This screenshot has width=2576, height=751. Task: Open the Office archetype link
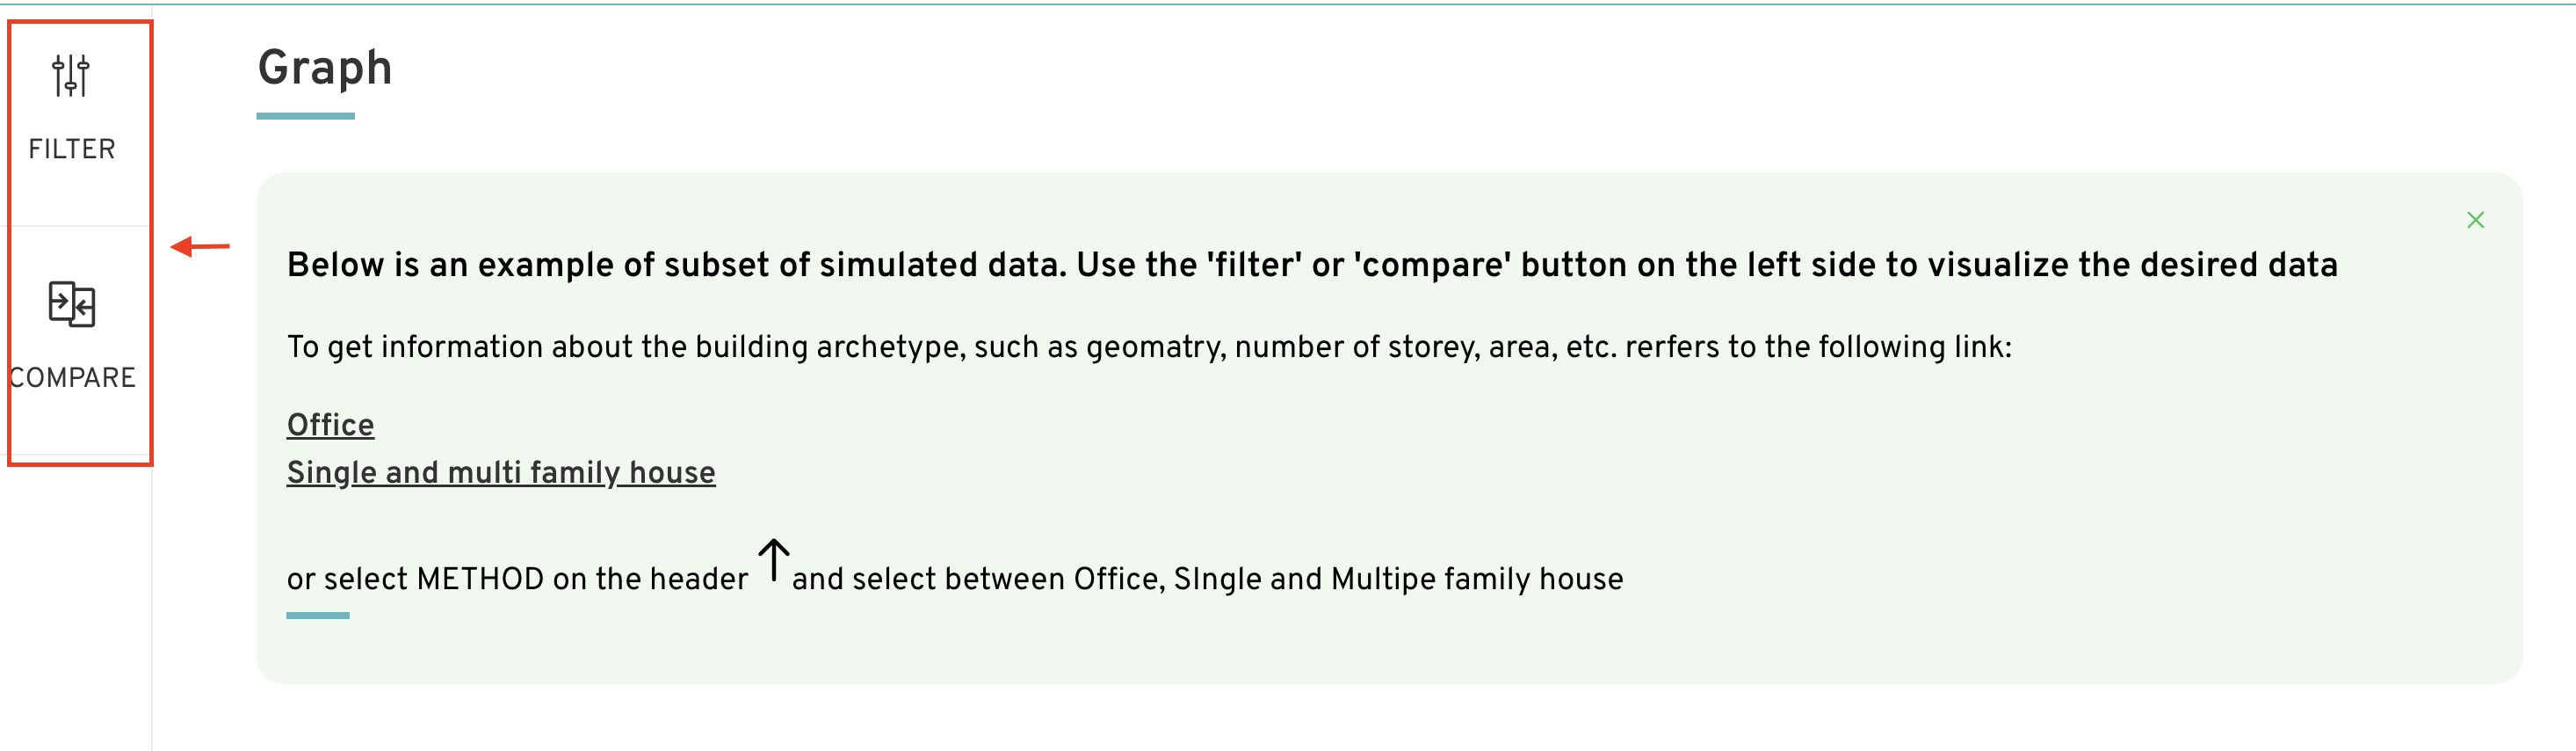click(330, 425)
